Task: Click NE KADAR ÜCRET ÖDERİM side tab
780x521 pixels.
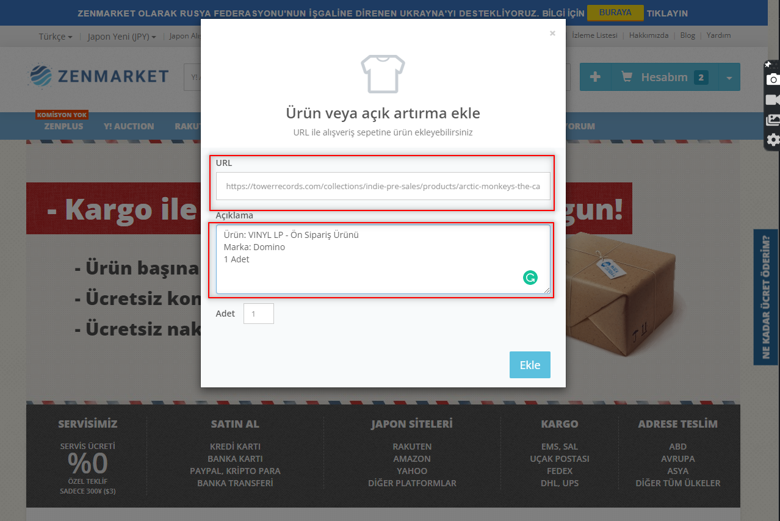Action: pos(766,297)
